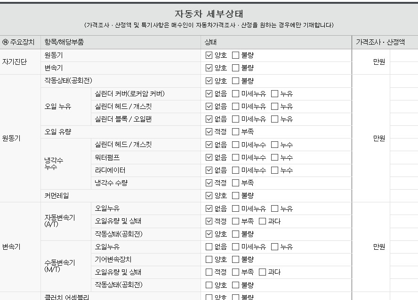Select 미세누유 for 자동변속기 오일누유
The image size is (418, 300).
tap(236, 208)
